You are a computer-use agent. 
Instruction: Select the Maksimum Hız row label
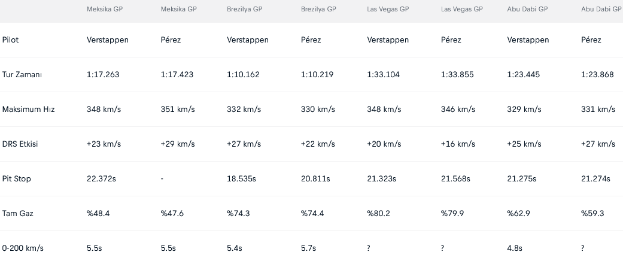pos(29,110)
